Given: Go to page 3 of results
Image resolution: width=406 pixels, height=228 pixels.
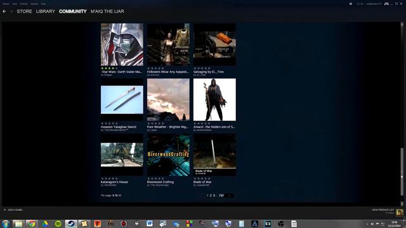Looking at the screenshot, I should [x=214, y=196].
